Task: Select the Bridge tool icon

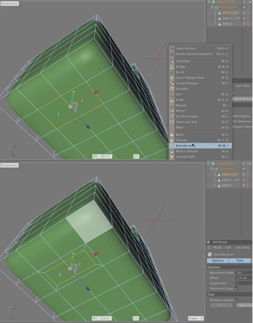Action: tap(172, 67)
